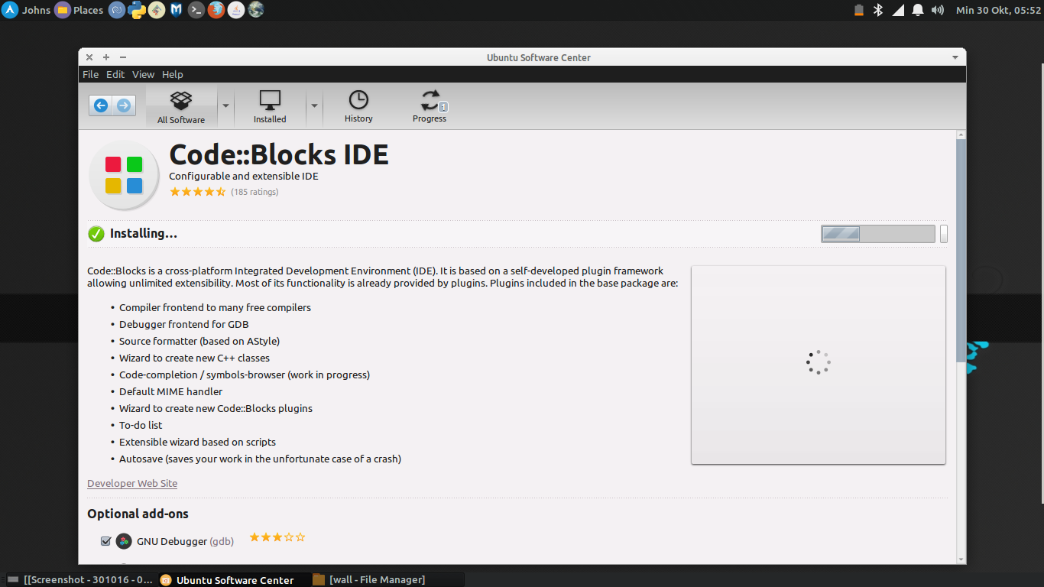The height and width of the screenshot is (587, 1044).
Task: Click the back navigation arrow
Action: pyautogui.click(x=100, y=105)
